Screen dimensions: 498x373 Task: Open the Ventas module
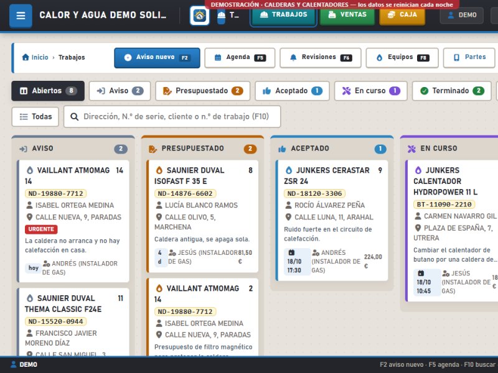click(347, 14)
